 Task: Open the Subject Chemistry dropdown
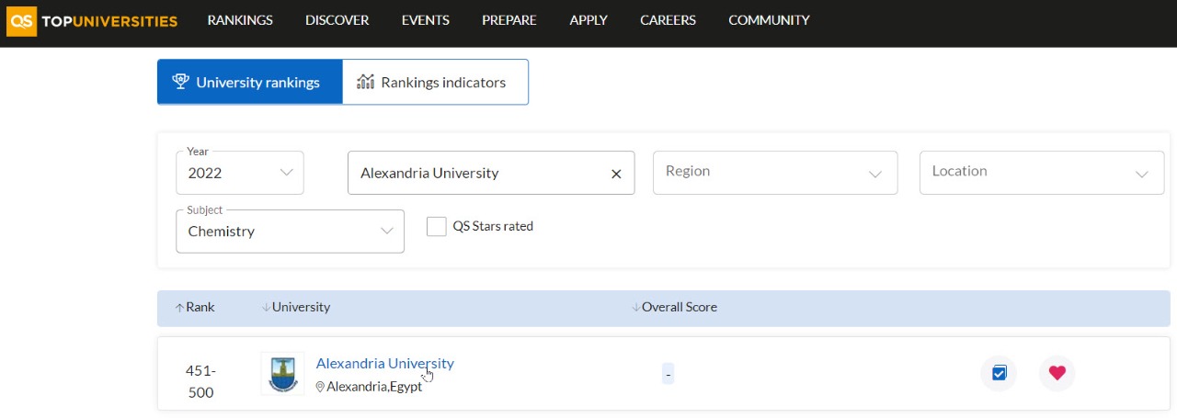click(290, 232)
